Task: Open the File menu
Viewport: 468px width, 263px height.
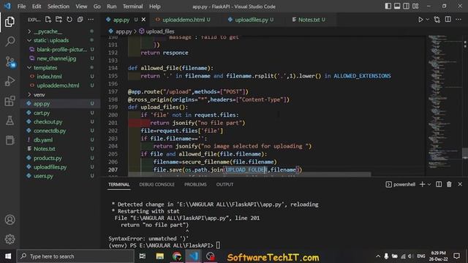Action: (x=21, y=7)
